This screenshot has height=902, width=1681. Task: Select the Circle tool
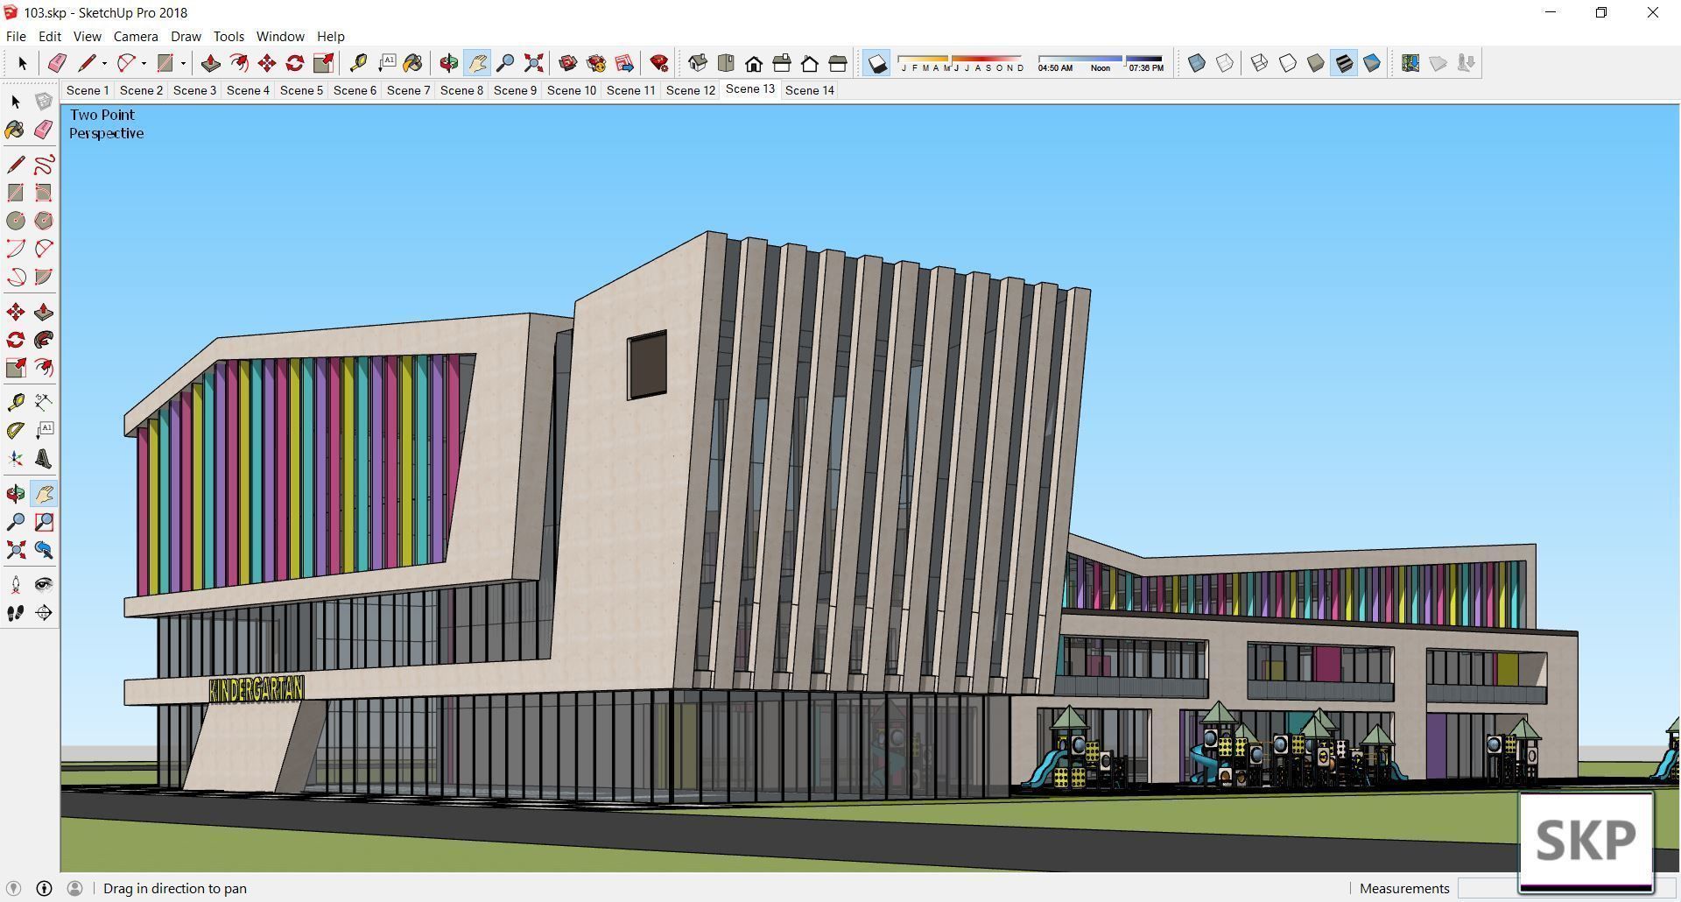16,221
